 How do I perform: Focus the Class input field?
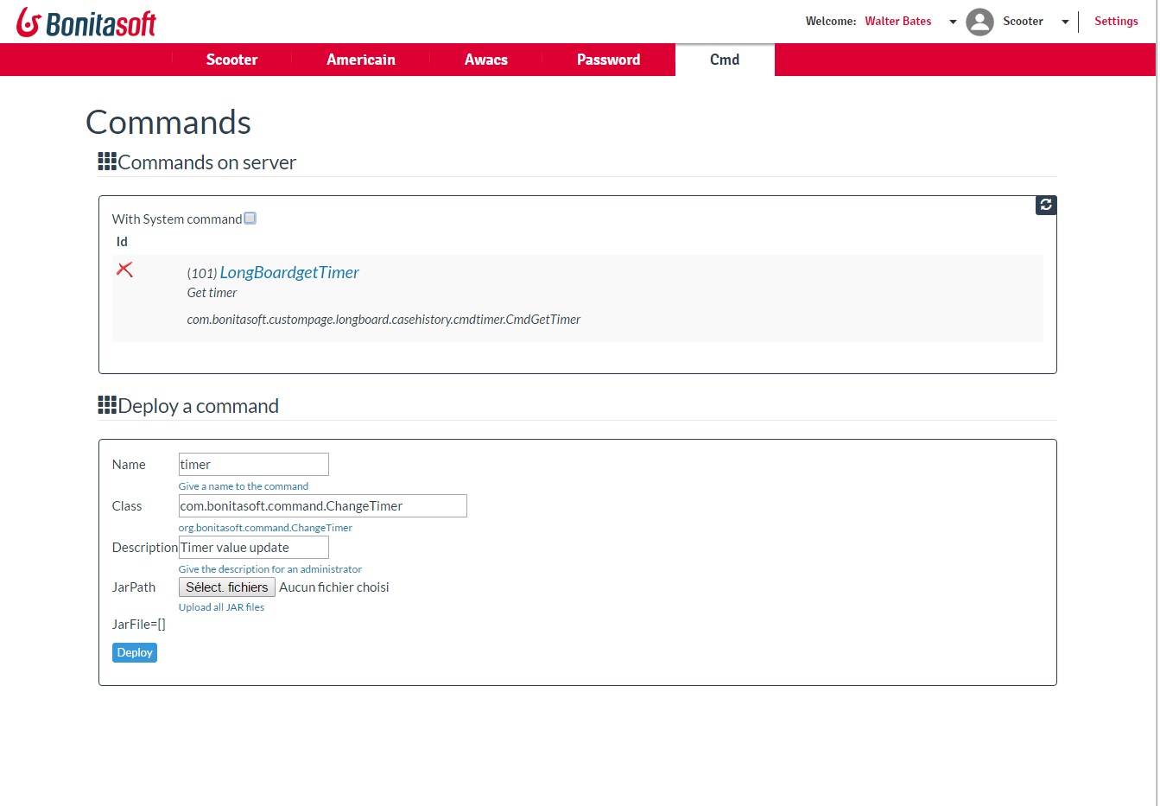pyautogui.click(x=323, y=505)
